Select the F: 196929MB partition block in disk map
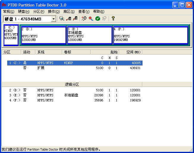This screenshot has height=153, width=194. click(x=150, y=35)
